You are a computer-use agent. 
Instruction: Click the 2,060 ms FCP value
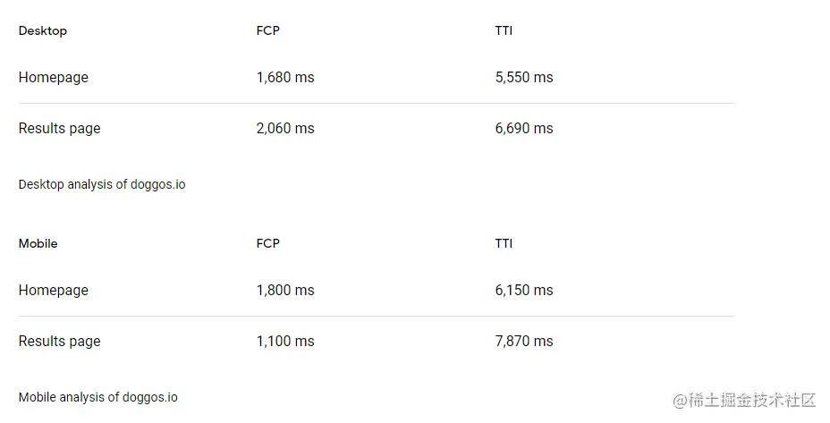click(x=285, y=129)
